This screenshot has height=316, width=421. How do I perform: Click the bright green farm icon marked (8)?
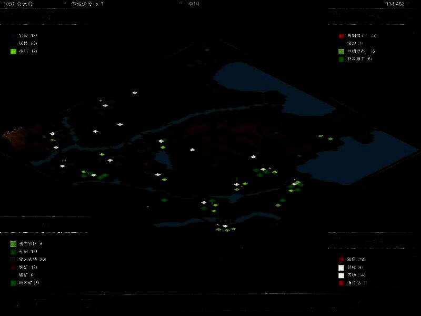point(13,244)
